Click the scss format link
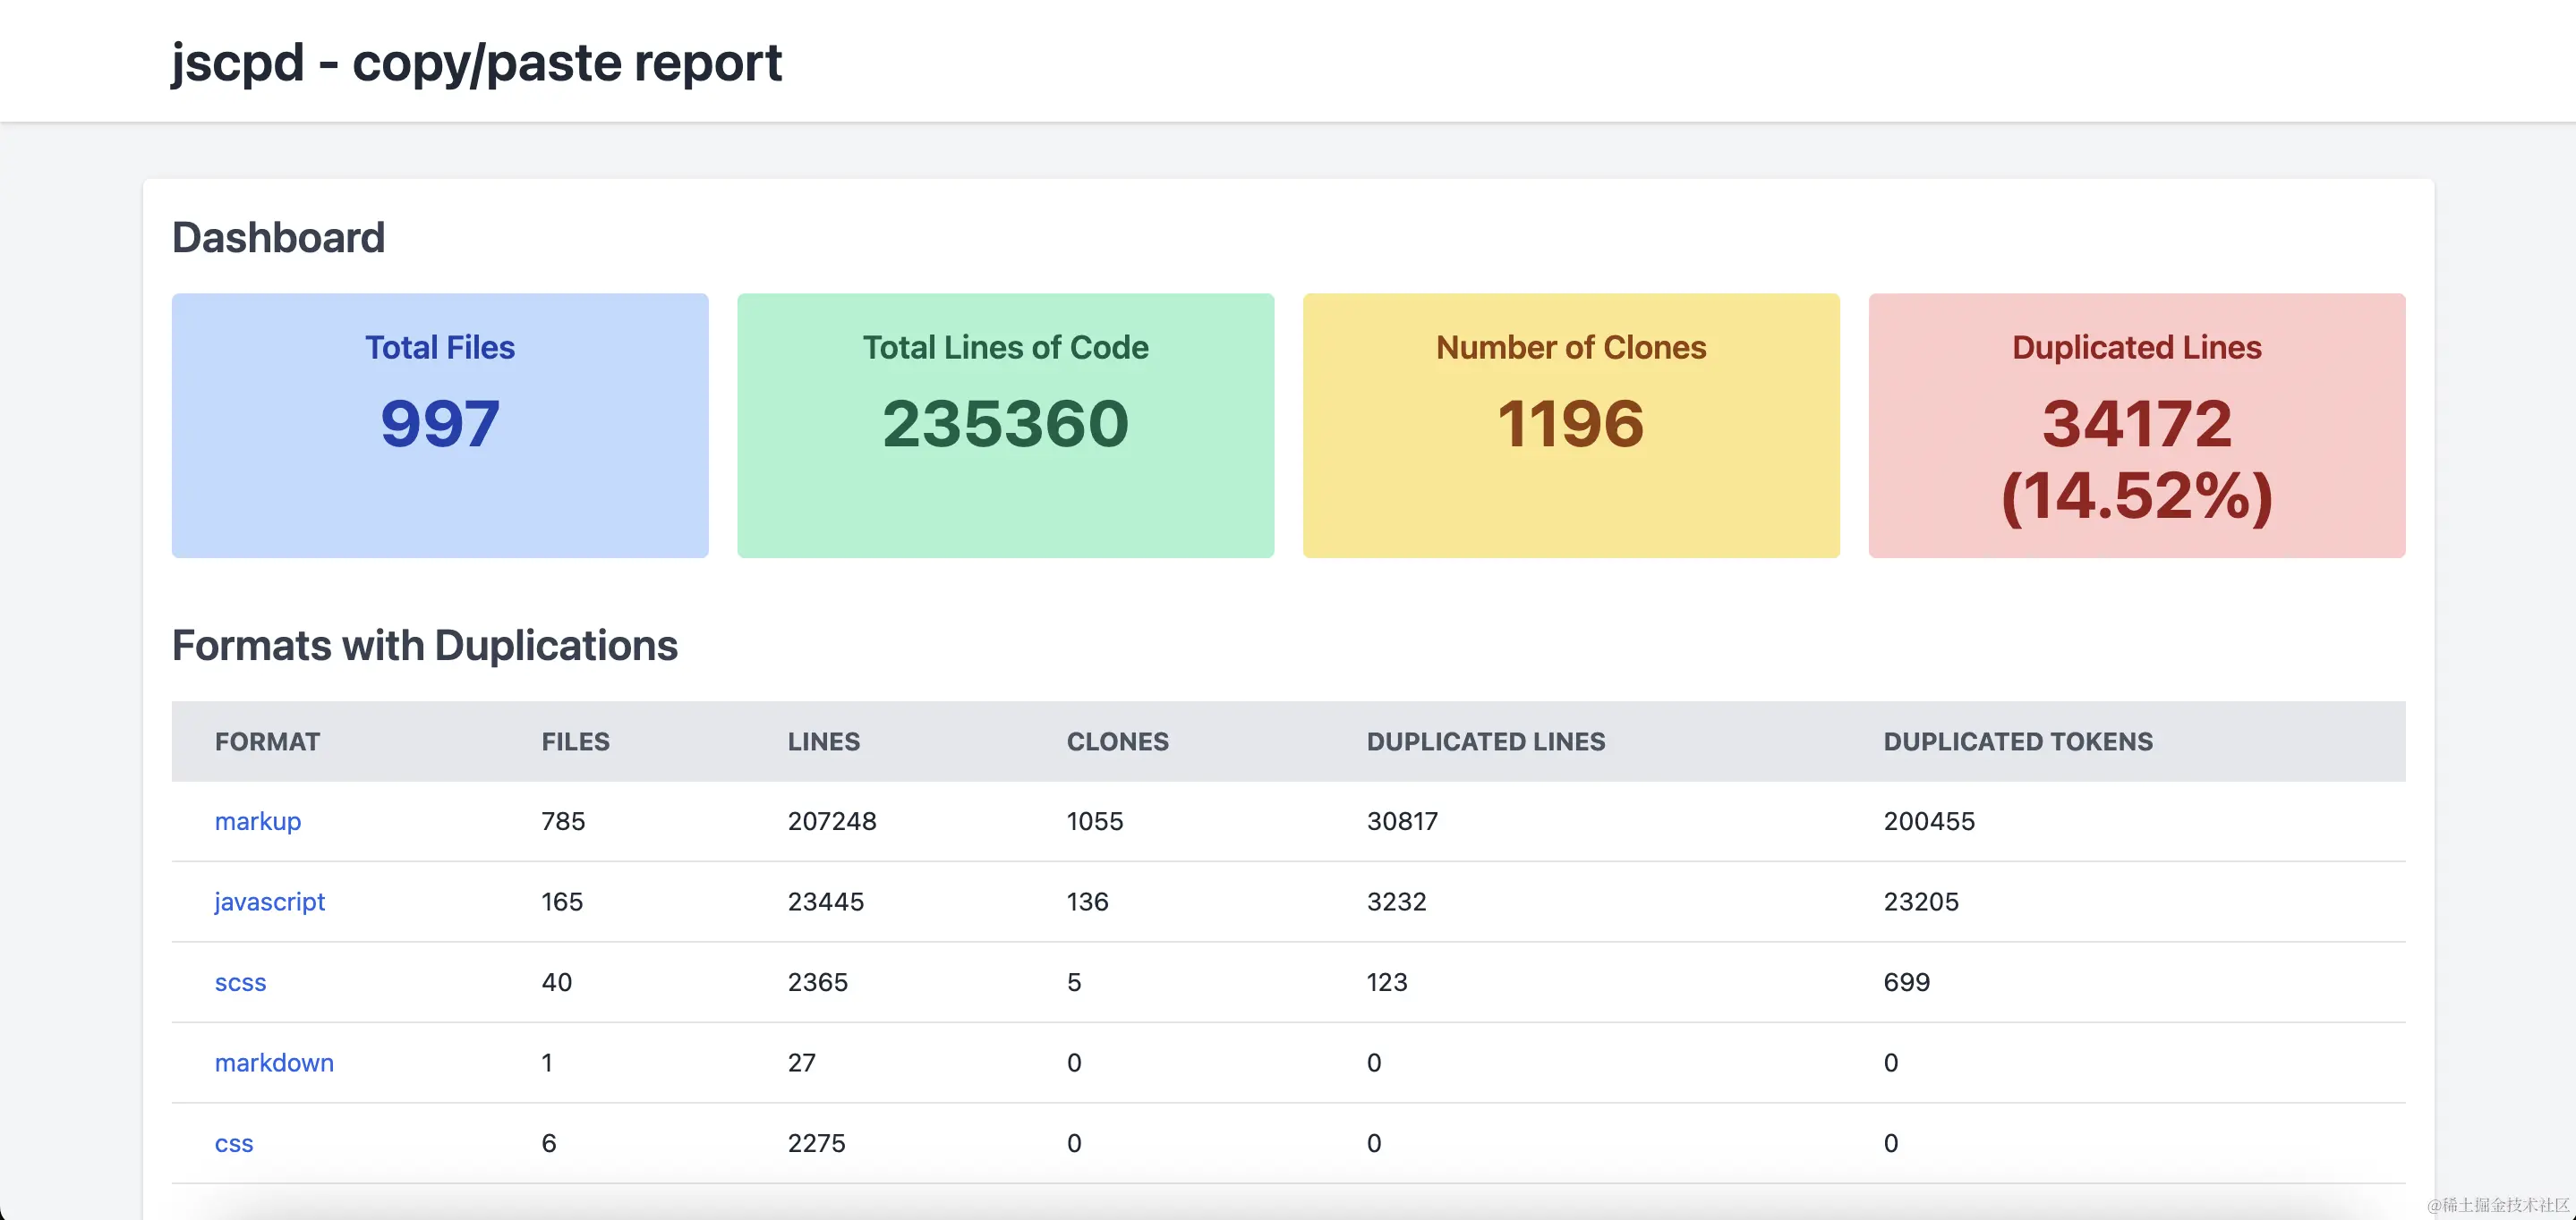The width and height of the screenshot is (2576, 1220). point(240,981)
